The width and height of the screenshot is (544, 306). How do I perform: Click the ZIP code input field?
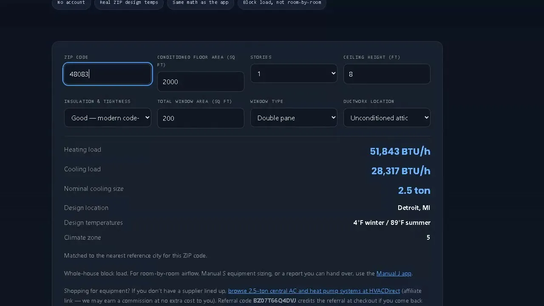pyautogui.click(x=108, y=74)
